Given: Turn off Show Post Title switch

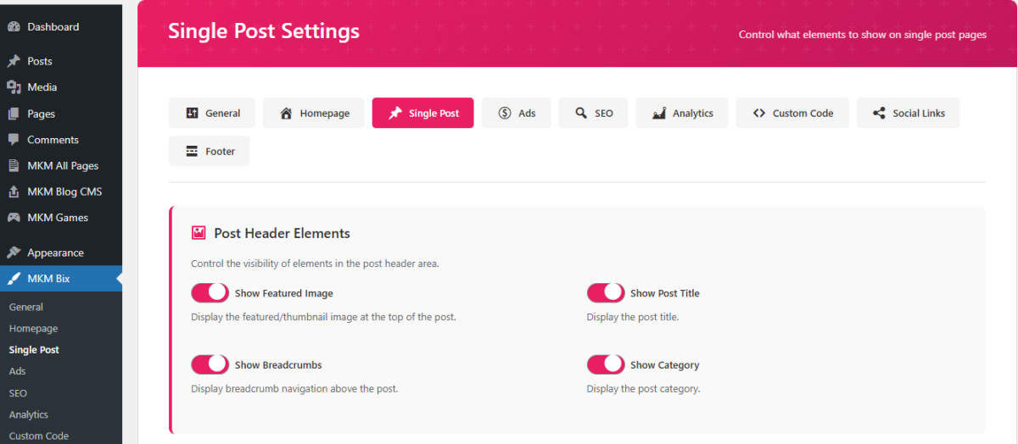Looking at the screenshot, I should pos(606,293).
